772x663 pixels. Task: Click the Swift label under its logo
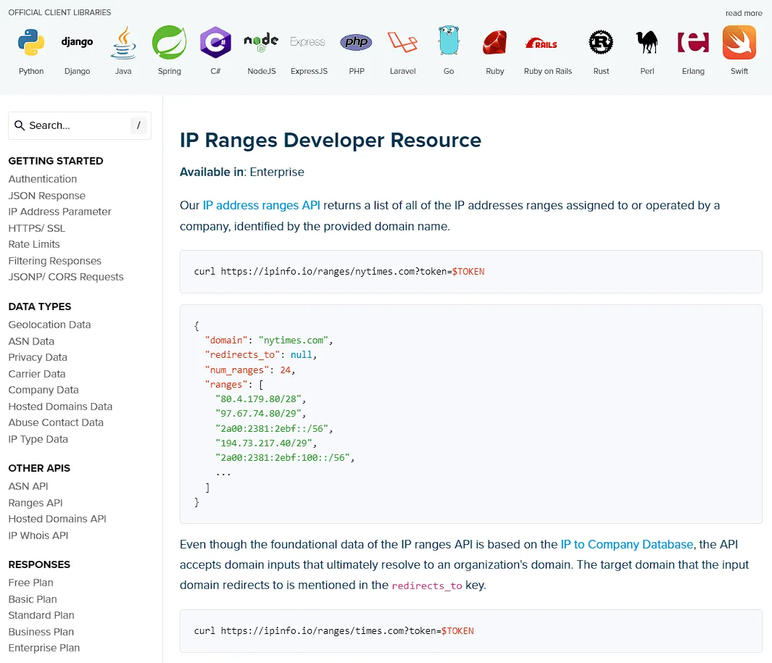(x=739, y=71)
